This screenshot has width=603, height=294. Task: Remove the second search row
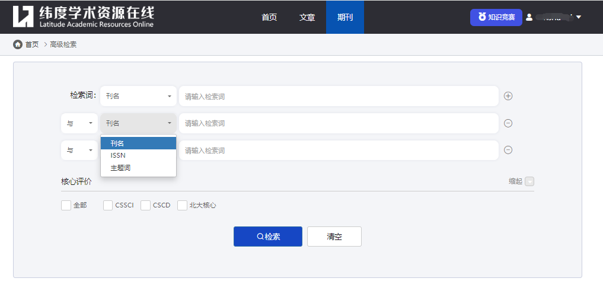coord(508,123)
